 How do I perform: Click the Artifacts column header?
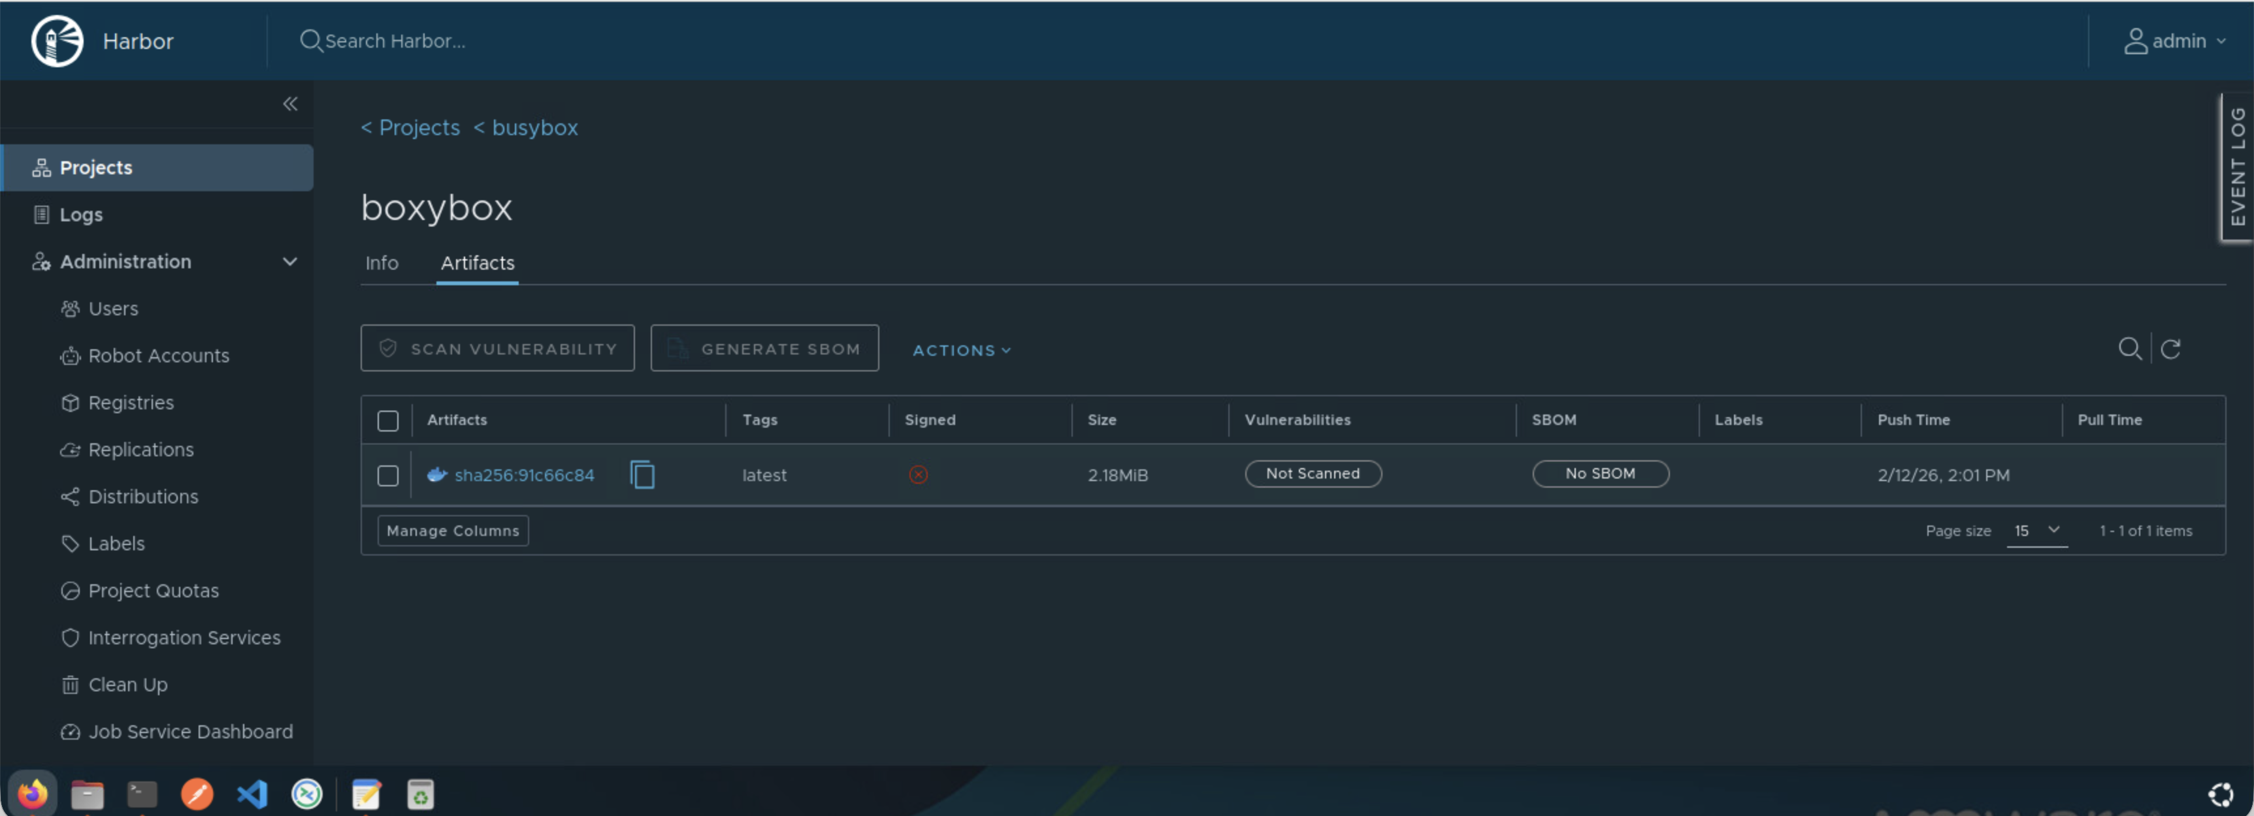point(457,420)
